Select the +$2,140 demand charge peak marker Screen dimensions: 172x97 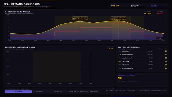point(80,18)
